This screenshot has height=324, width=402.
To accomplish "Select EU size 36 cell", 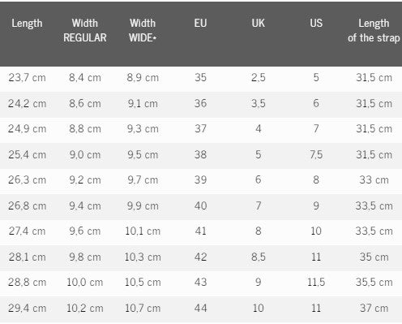I will 200,103.
